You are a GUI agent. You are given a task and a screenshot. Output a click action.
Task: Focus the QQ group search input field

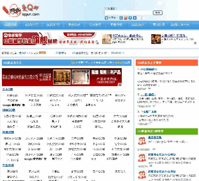click(x=128, y=13)
